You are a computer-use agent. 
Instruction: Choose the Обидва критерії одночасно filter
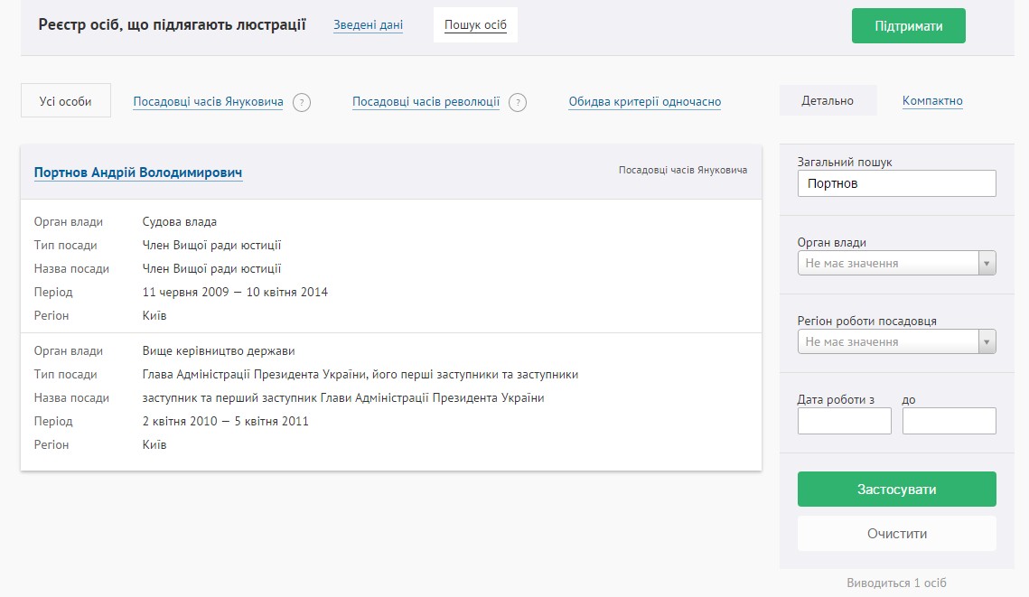coord(644,102)
